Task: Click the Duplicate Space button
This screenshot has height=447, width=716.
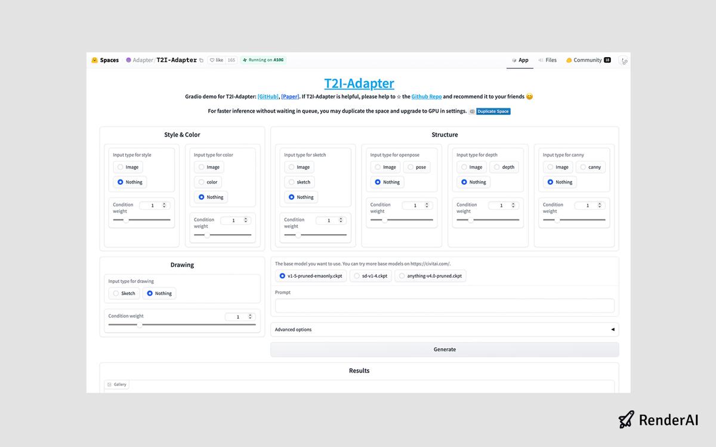Action: [x=493, y=111]
